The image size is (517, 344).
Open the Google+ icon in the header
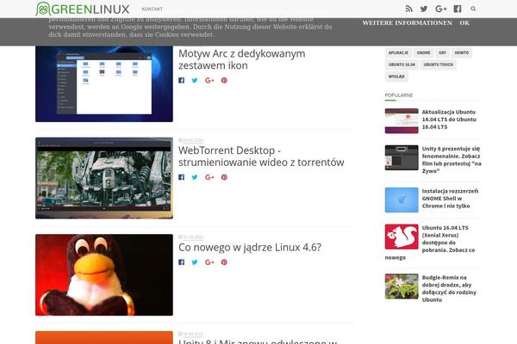441,9
